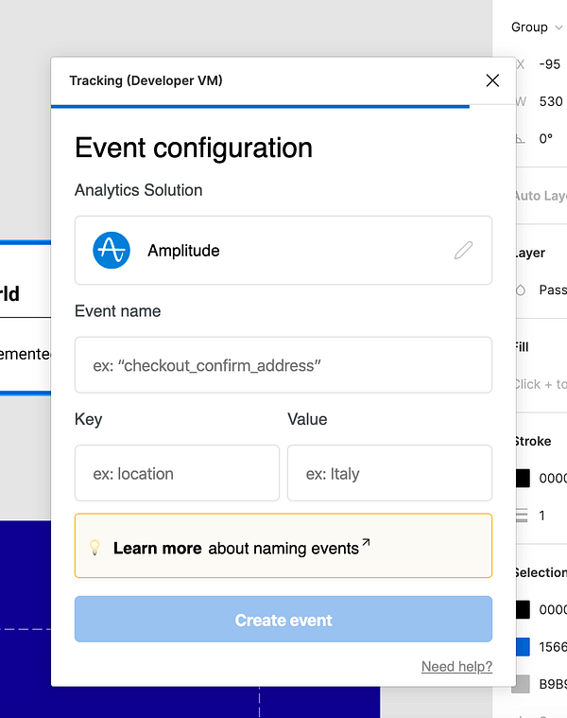Viewport: 567px width, 718px height.
Task: Edit the Analytics Solution with pencil icon
Action: pos(463,251)
